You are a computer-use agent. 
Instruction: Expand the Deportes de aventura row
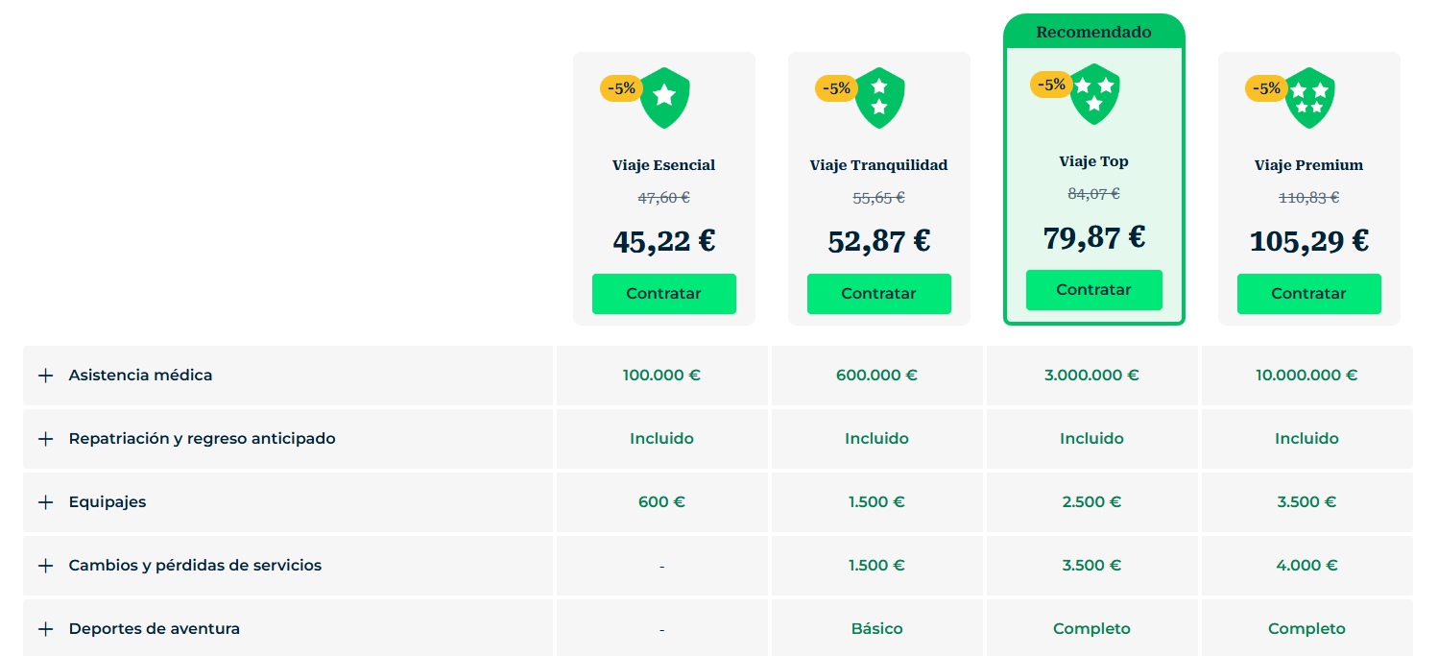(x=45, y=628)
